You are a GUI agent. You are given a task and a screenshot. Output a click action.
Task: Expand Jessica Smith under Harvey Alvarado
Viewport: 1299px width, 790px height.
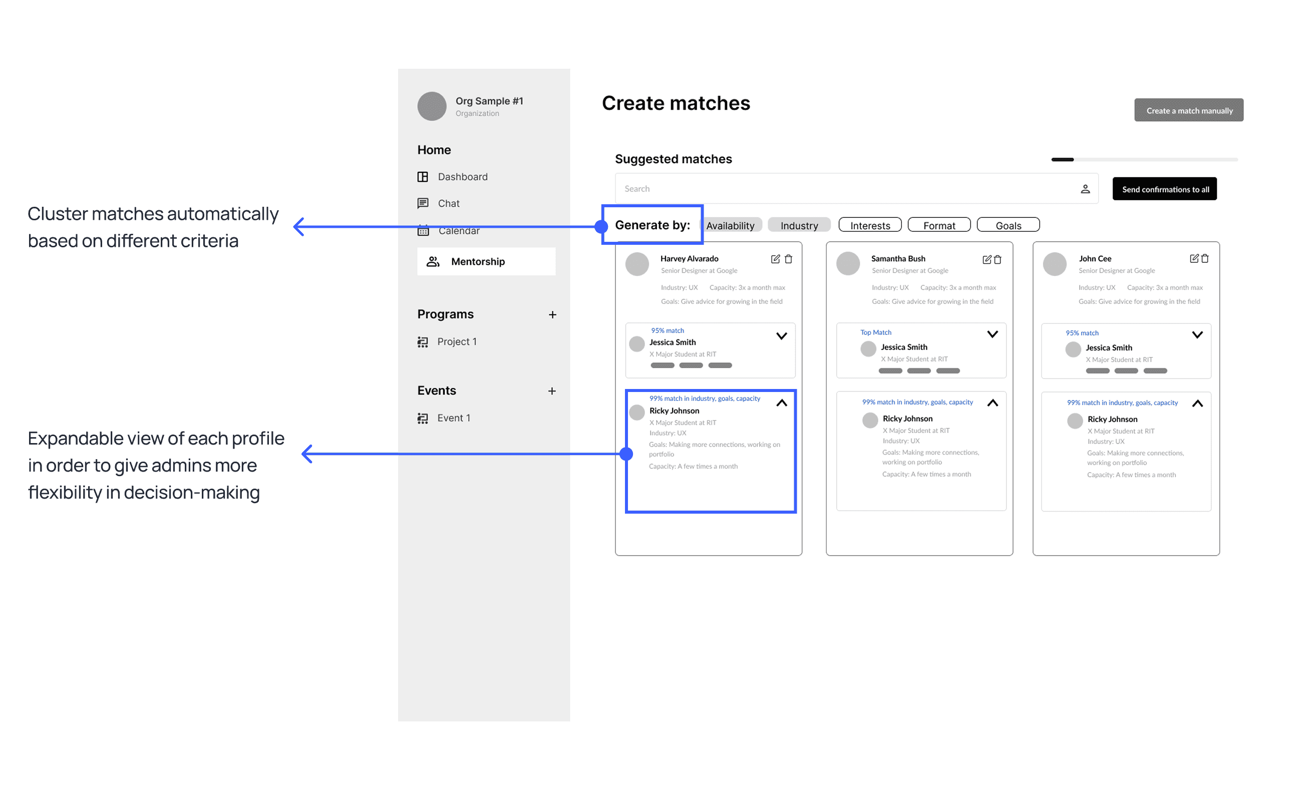[x=781, y=336]
